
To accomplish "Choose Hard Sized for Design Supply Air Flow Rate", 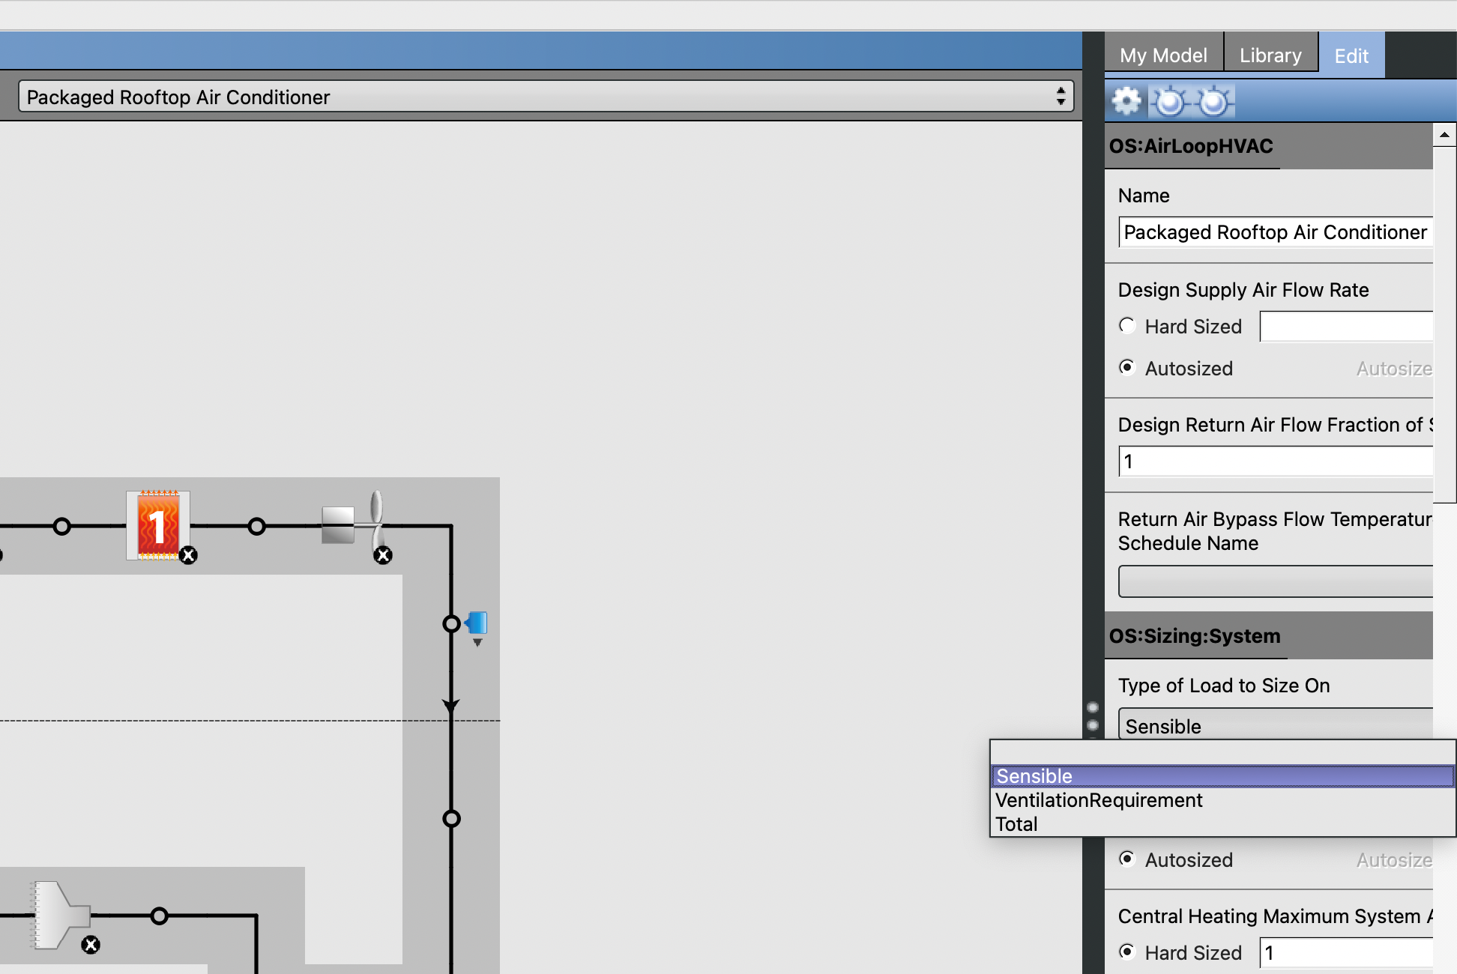I will click(x=1127, y=326).
